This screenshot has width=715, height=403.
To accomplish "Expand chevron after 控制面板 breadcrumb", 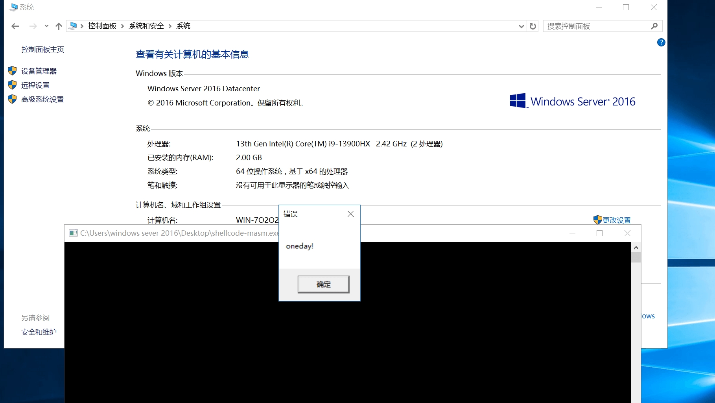I will [x=123, y=26].
